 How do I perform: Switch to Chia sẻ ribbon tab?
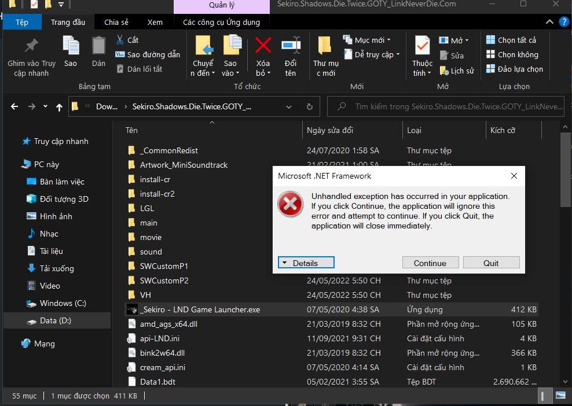(116, 22)
